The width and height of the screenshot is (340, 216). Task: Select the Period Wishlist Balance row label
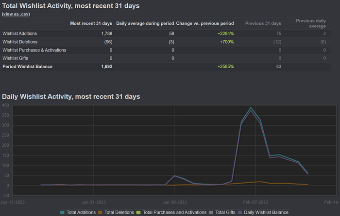[28, 66]
